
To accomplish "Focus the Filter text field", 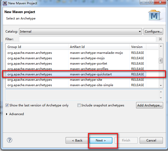I will click(x=87, y=39).
